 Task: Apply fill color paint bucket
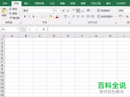pos(50,16)
